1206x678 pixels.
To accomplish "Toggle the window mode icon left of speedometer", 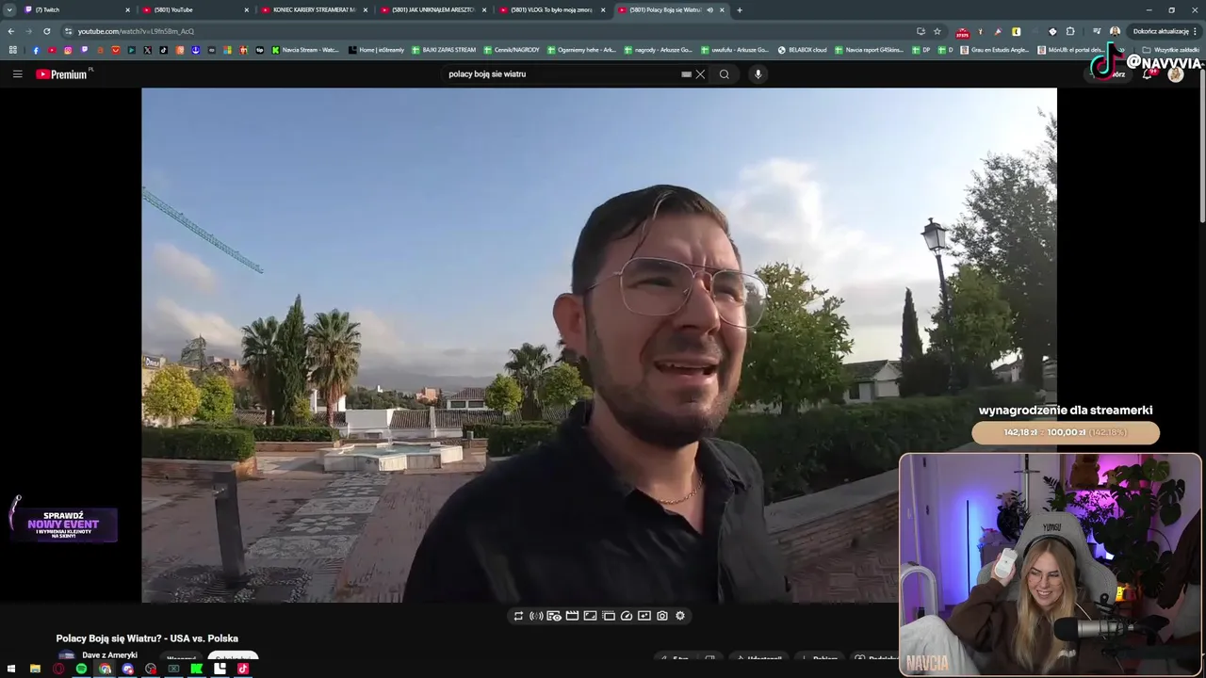I will coord(609,616).
